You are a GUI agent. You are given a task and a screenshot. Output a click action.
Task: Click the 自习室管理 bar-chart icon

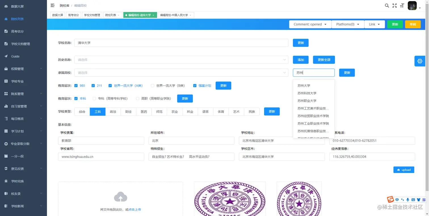6,106
